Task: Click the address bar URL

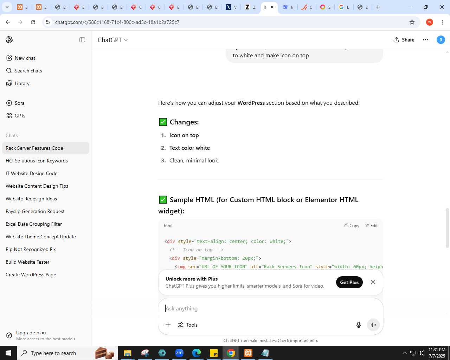Action: (117, 22)
